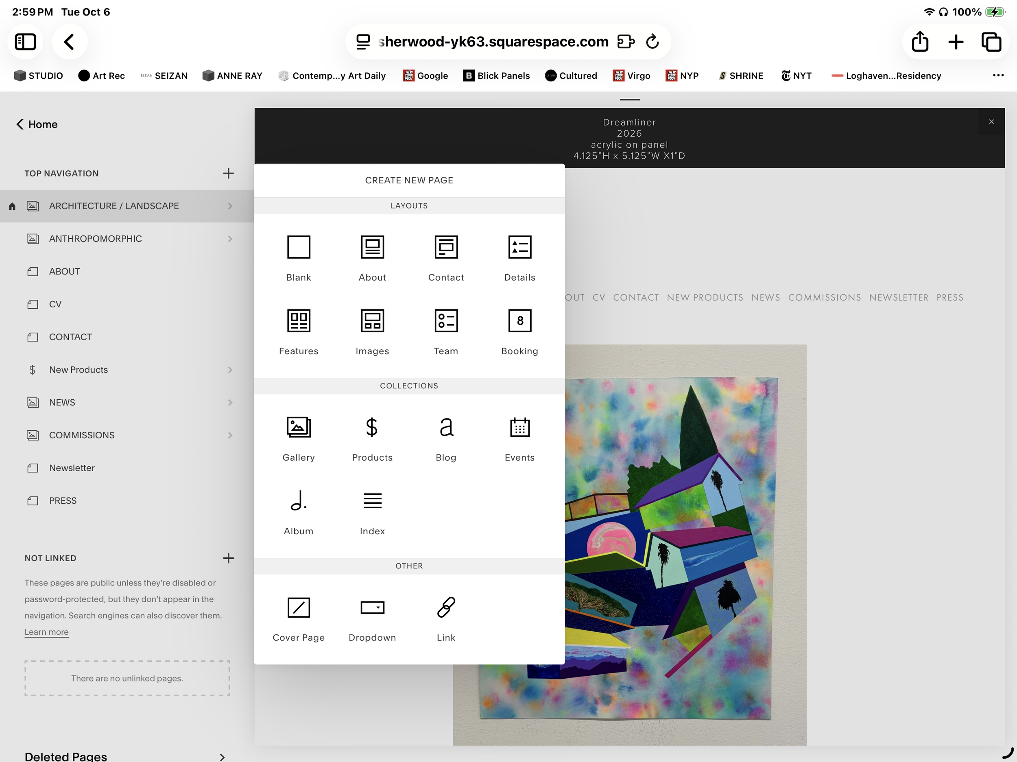Go back to Home menu
Viewport: 1017px width, 762px height.
(x=37, y=124)
